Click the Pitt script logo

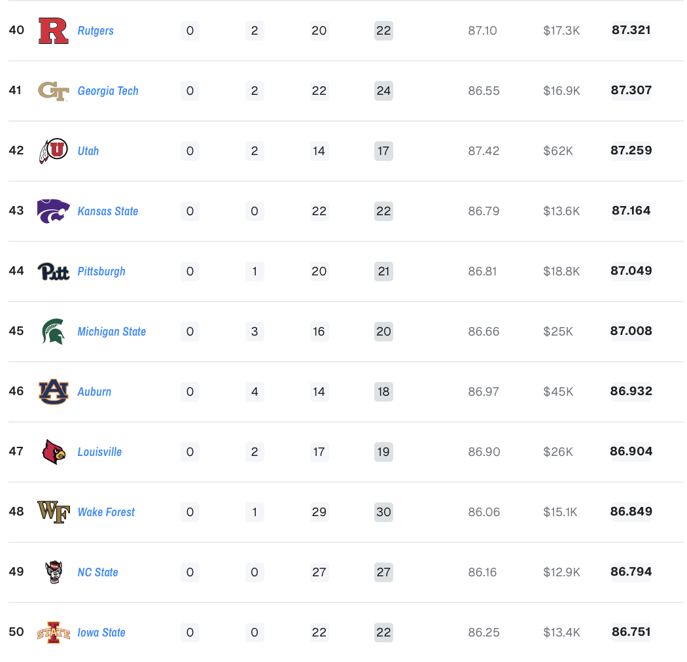pos(54,271)
